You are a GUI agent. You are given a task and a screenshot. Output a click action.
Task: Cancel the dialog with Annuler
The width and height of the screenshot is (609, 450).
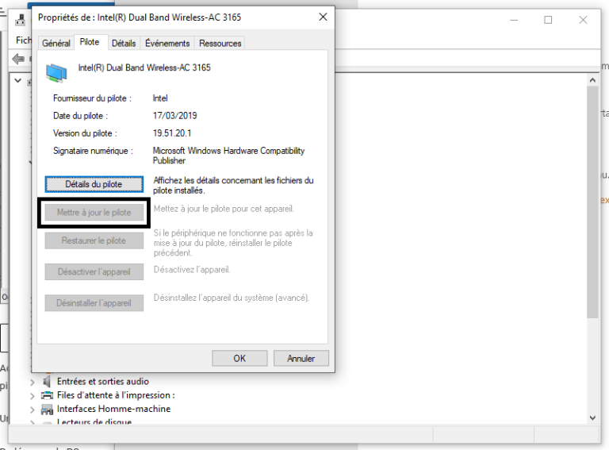pos(301,358)
